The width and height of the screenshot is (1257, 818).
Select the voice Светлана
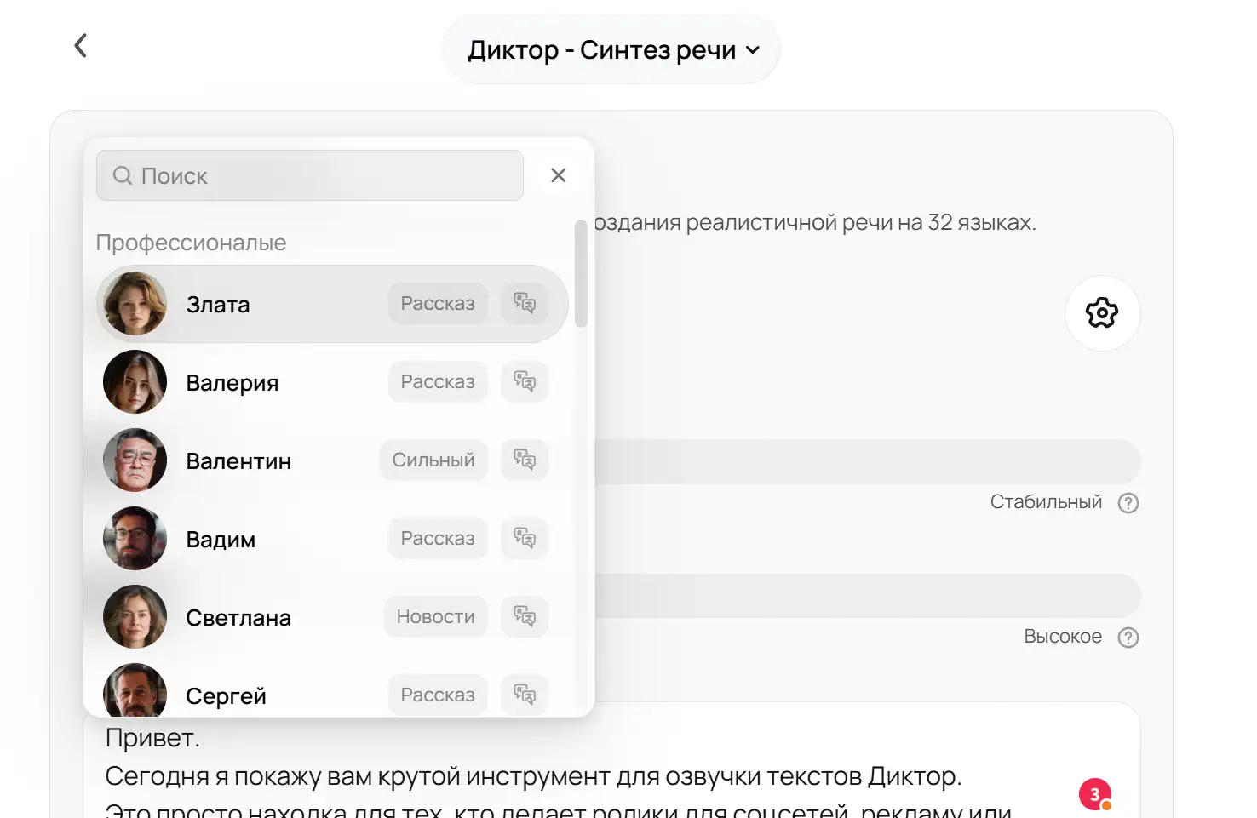332,617
